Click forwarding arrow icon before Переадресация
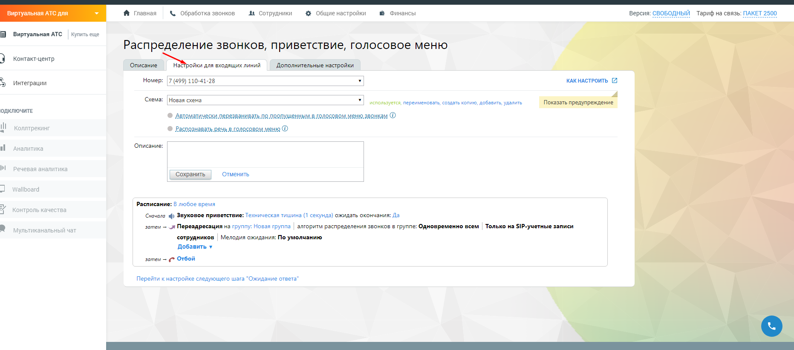794x350 pixels. tap(172, 227)
